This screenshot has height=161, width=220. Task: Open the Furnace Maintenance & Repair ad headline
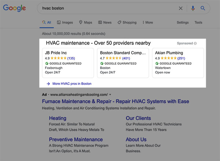(115, 101)
